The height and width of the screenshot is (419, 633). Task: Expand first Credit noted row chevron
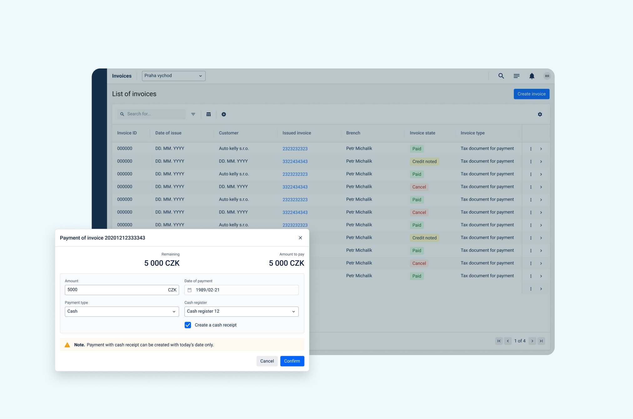pos(541,162)
